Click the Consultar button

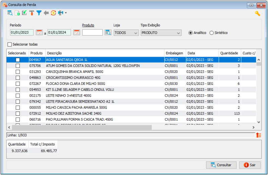(x=221, y=165)
